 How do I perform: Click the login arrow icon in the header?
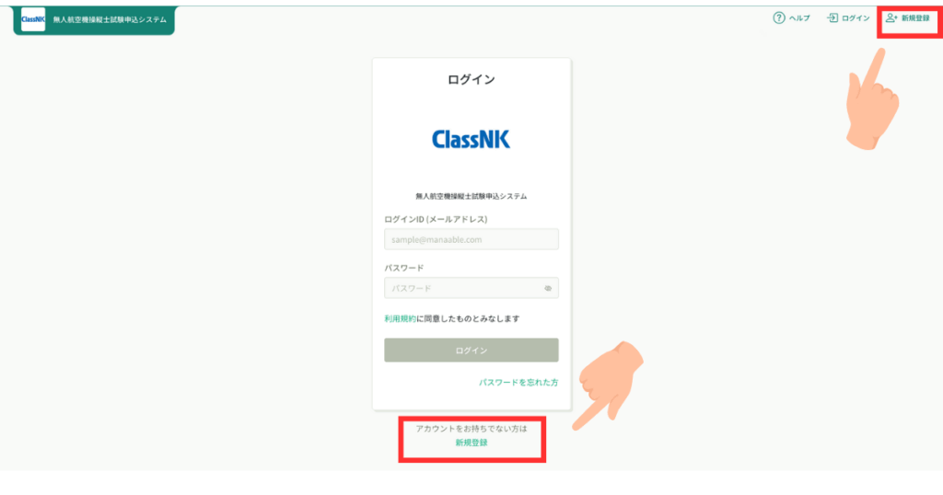tap(832, 18)
